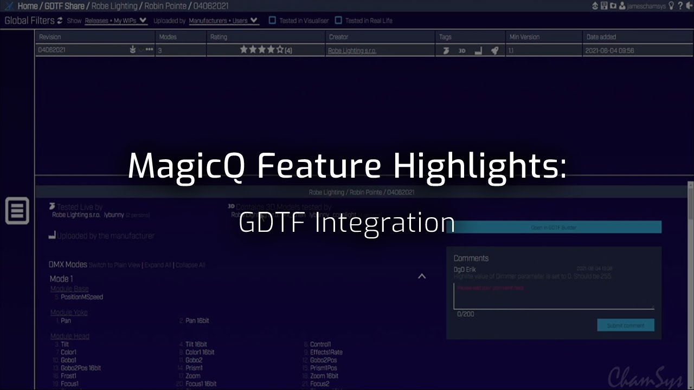
Task: Click the Mode 1 heading
Action: pos(61,278)
